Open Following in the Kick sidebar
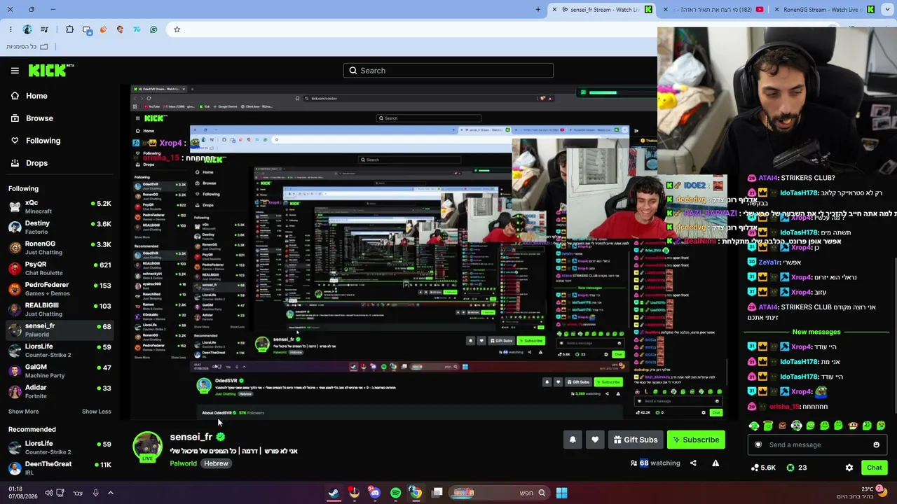This screenshot has width=897, height=504. (35, 141)
